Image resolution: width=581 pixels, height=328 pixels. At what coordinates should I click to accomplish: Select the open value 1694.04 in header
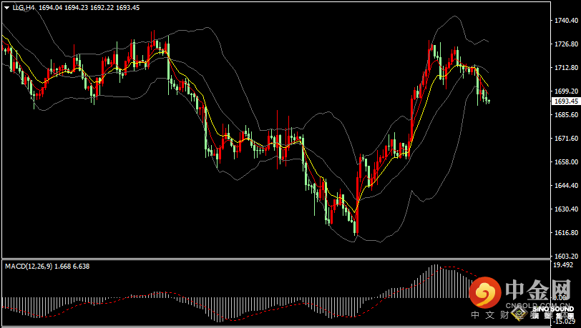click(50, 8)
